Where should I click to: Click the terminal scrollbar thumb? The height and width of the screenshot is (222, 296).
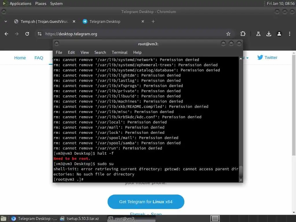241,173
